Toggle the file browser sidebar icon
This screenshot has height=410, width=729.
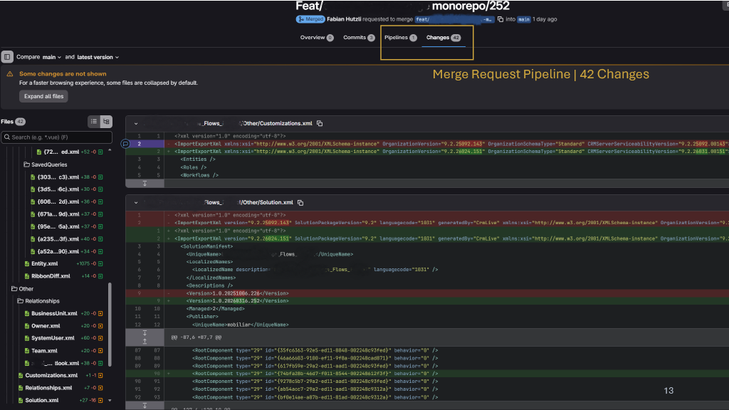[7, 56]
